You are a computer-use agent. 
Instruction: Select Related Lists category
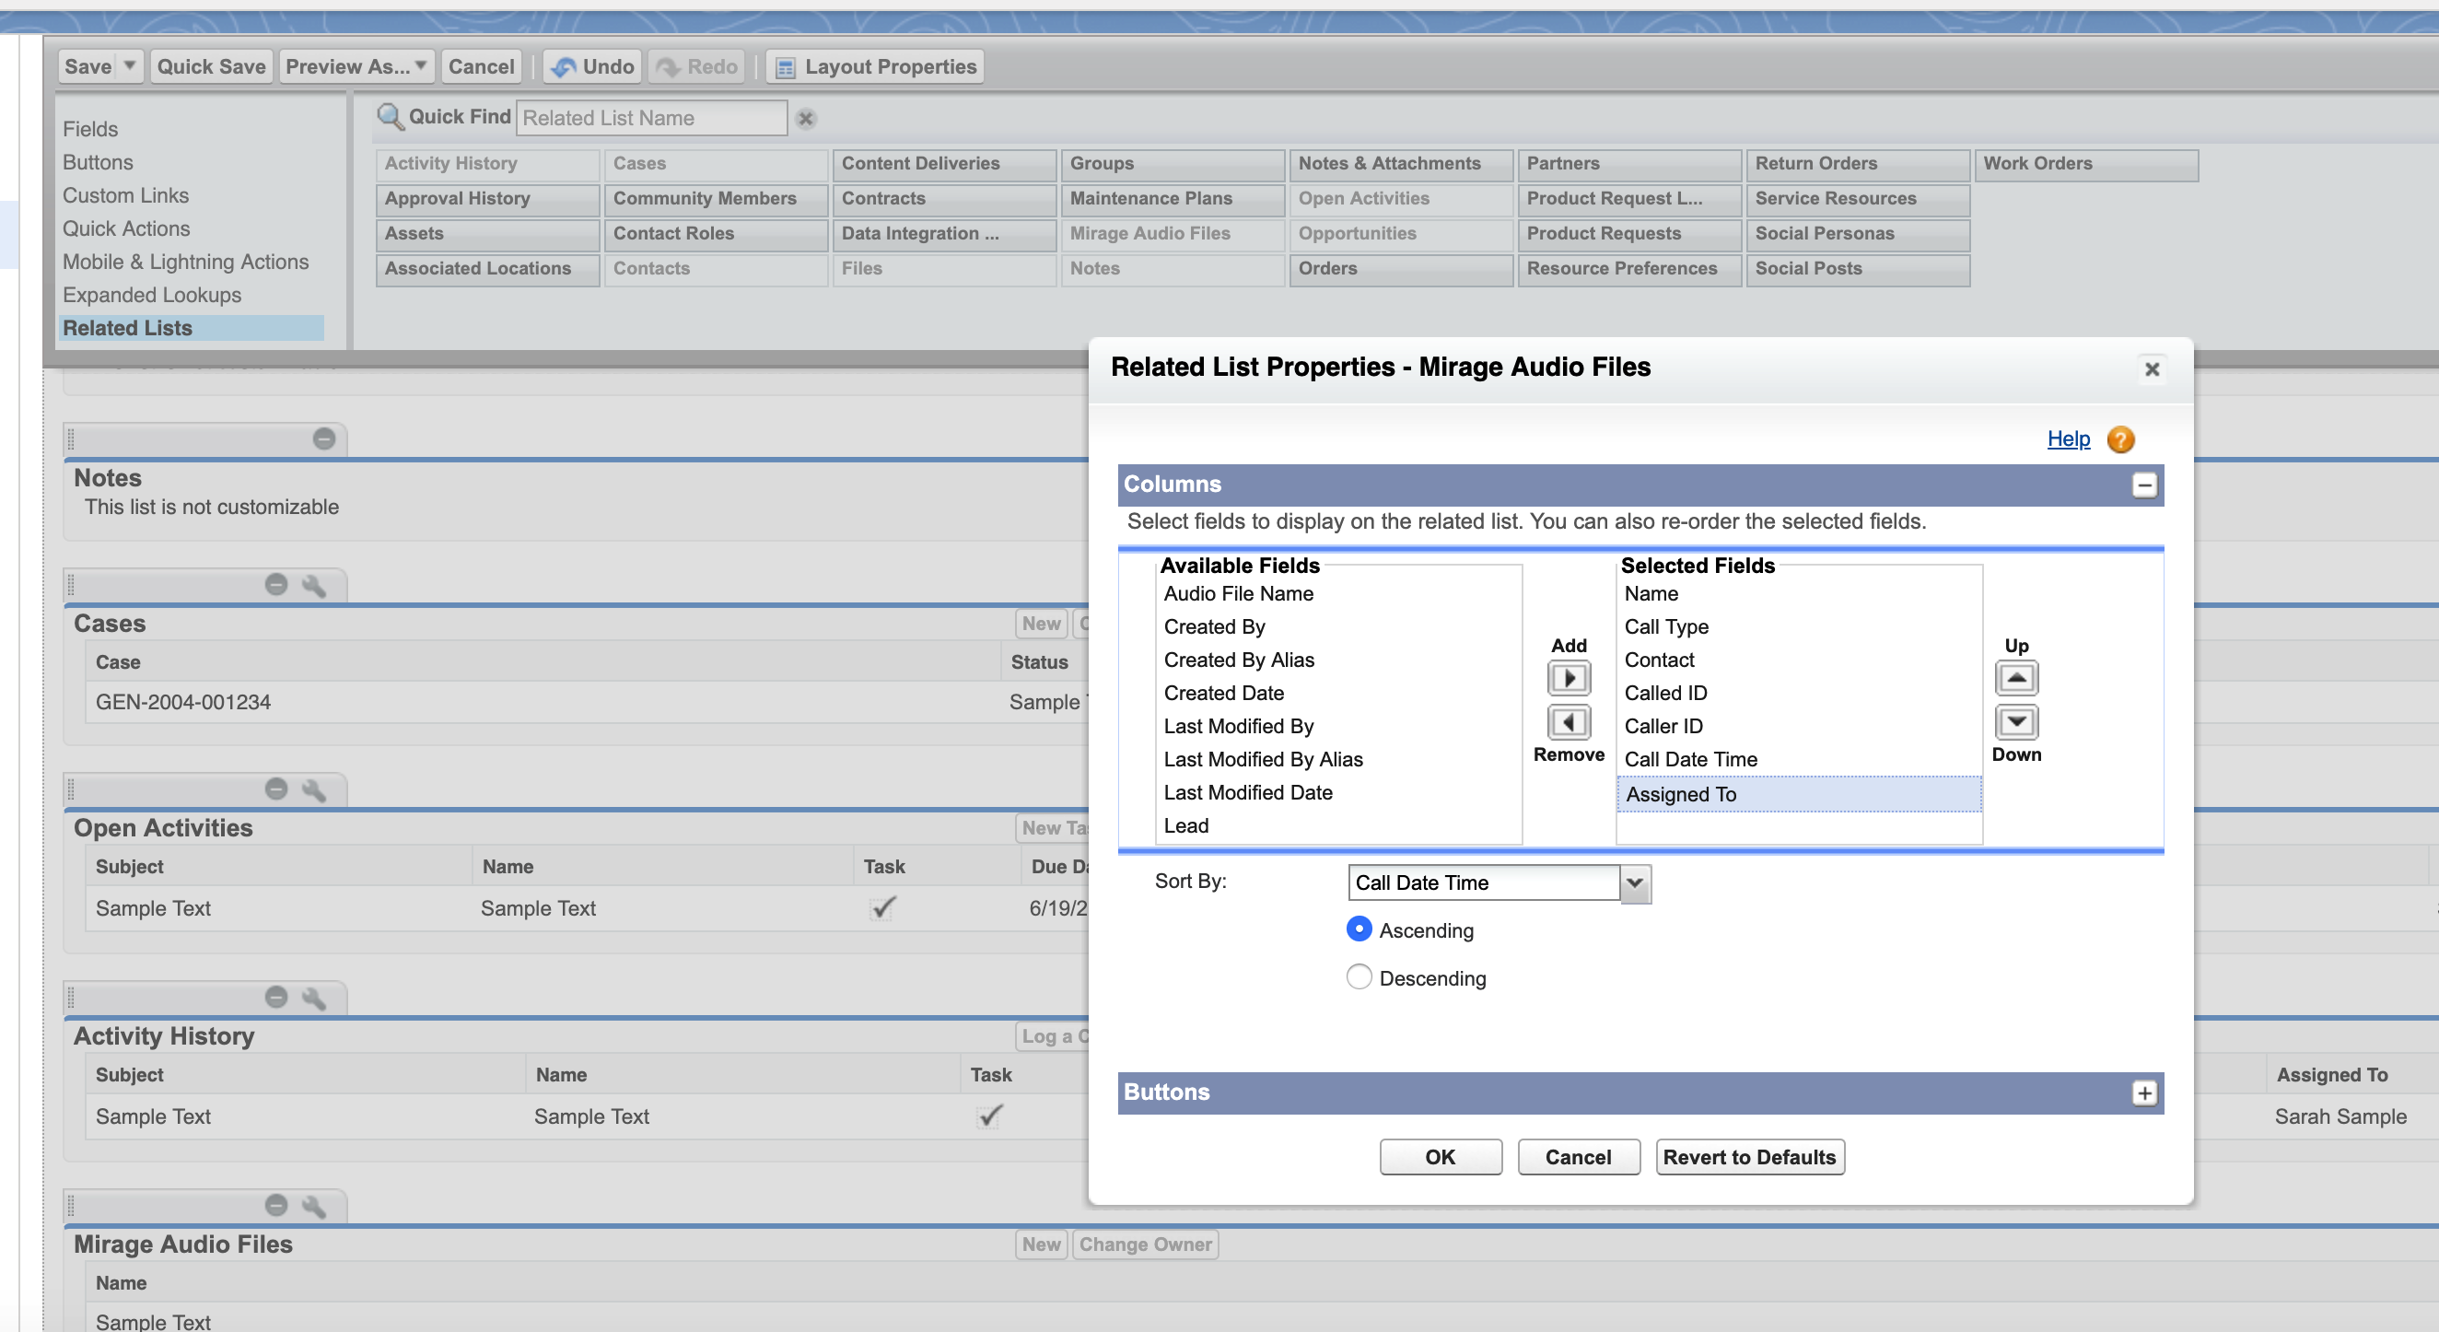point(192,328)
